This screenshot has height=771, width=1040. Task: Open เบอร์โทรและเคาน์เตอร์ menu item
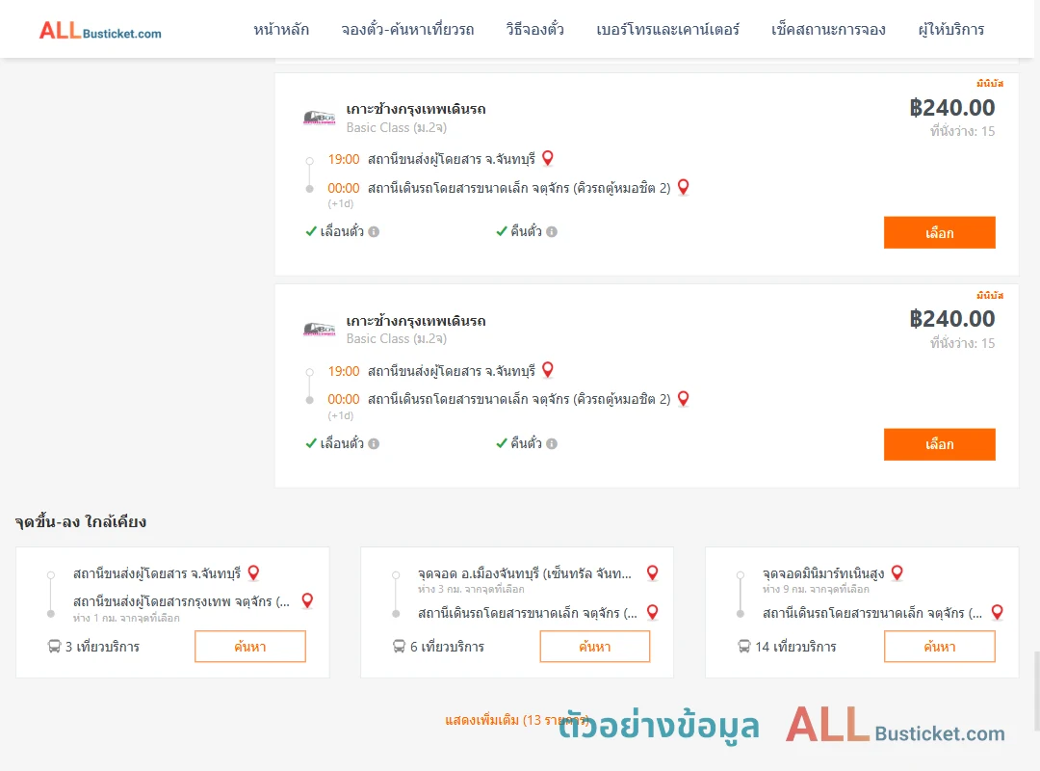(667, 30)
